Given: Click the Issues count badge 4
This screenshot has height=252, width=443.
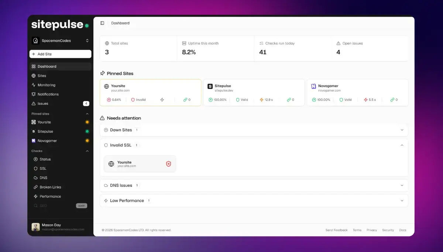Looking at the screenshot, I should pos(86,104).
